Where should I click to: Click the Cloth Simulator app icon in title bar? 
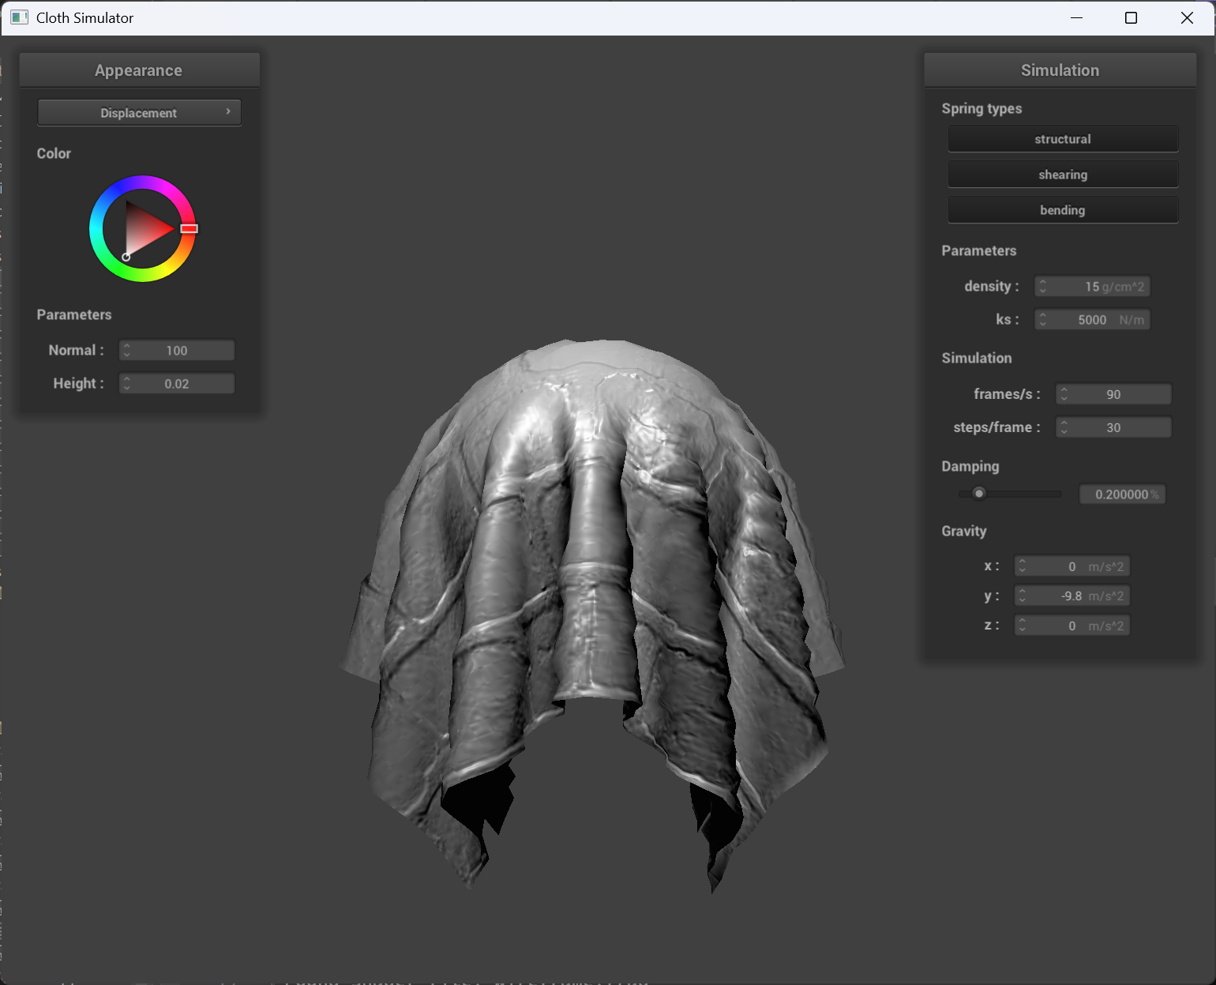pyautogui.click(x=20, y=17)
